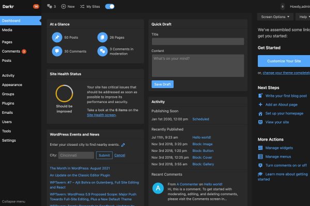
Task: Click the Save Draft button
Action: [x=163, y=84]
